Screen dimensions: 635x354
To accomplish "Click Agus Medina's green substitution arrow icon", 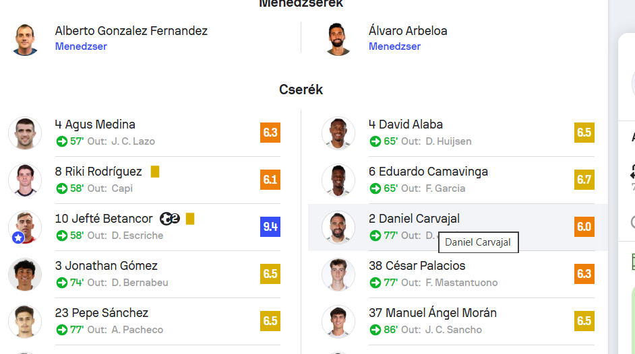I will [x=62, y=141].
